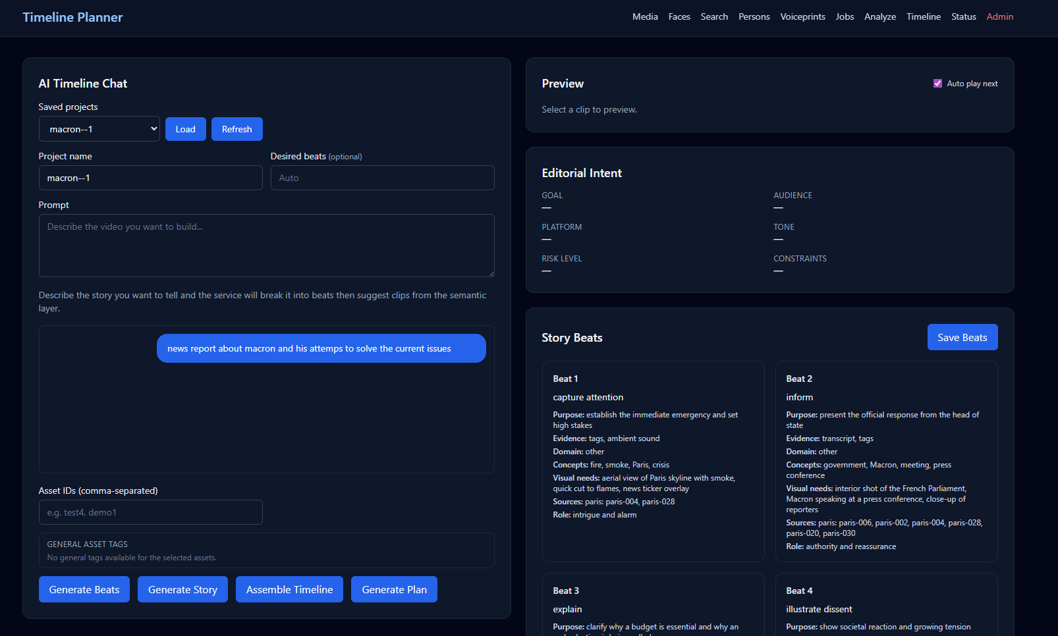The width and height of the screenshot is (1058, 636).
Task: Go to the Faces nav item
Action: tap(679, 16)
